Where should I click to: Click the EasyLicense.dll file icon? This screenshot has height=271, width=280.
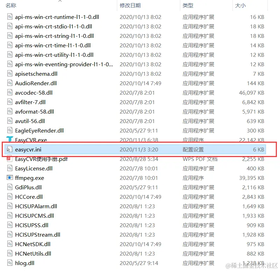(10, 168)
